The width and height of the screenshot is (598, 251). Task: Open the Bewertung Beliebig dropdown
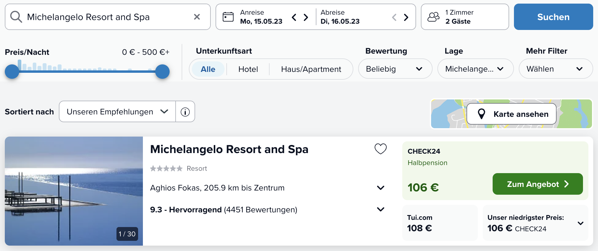(x=395, y=69)
